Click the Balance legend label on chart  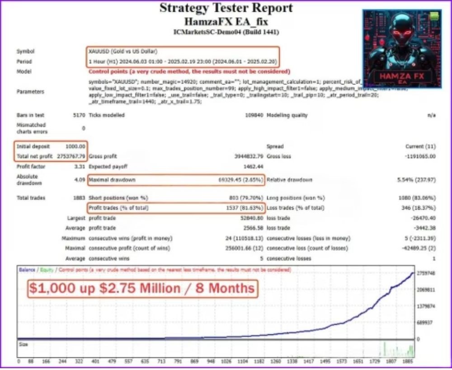click(x=27, y=270)
